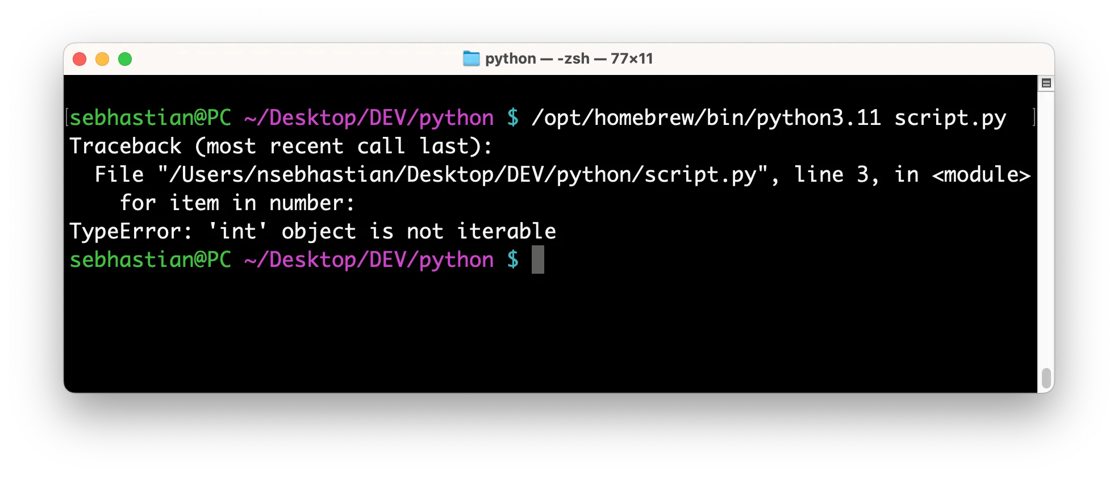Image resolution: width=1118 pixels, height=477 pixels.
Task: Click the 'TypeError: 'int' object is not iterable' line
Action: 312,232
